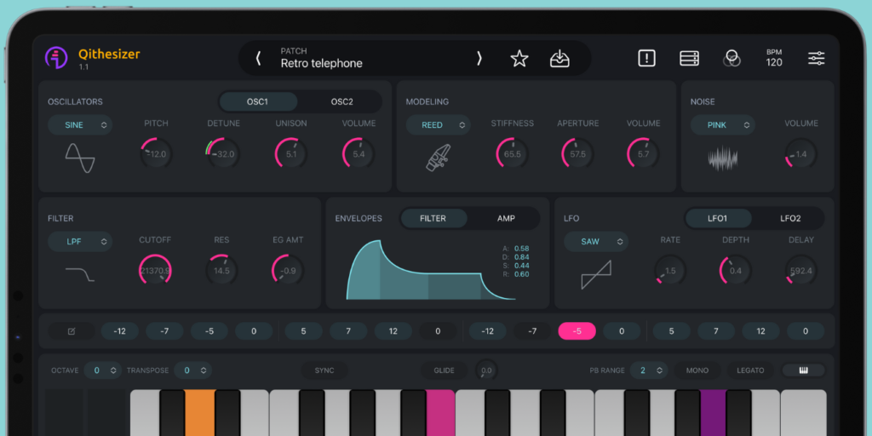Open the PINK noise type dropdown

(723, 125)
